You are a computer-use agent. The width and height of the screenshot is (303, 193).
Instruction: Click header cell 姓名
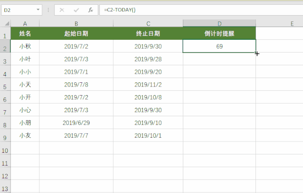25,34
